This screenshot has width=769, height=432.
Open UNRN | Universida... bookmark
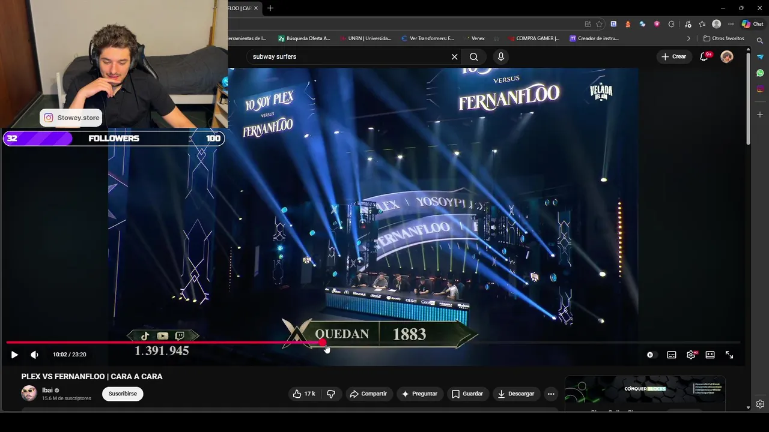[x=365, y=38]
